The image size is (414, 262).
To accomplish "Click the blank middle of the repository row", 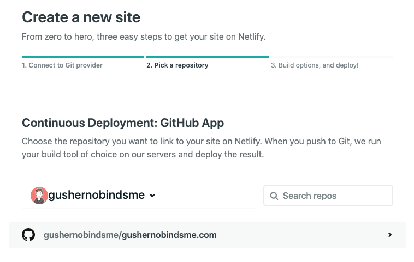I will [x=300, y=235].
